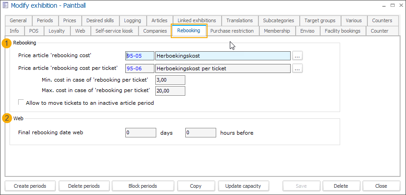Click the Delete button
The height and width of the screenshot is (195, 406).
coord(341,186)
